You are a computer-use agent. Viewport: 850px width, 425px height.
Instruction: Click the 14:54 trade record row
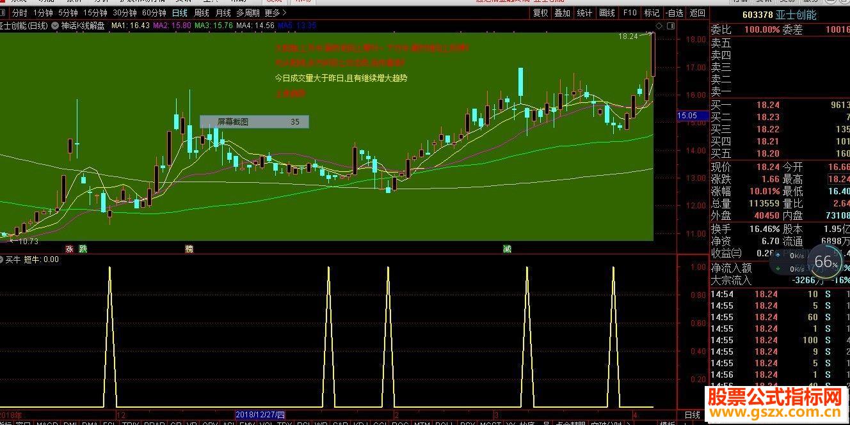pyautogui.click(x=780, y=294)
